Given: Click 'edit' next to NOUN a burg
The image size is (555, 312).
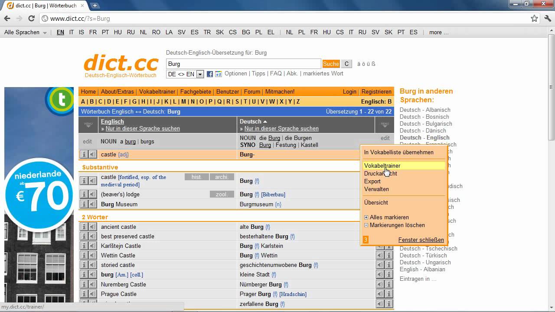Looking at the screenshot, I should [88, 141].
